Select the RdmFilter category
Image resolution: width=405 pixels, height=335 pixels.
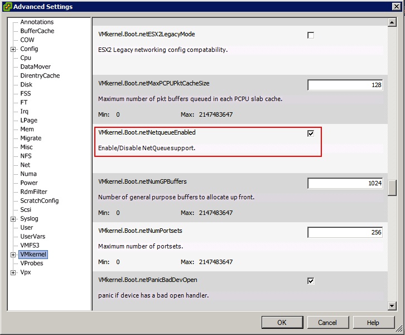point(34,192)
